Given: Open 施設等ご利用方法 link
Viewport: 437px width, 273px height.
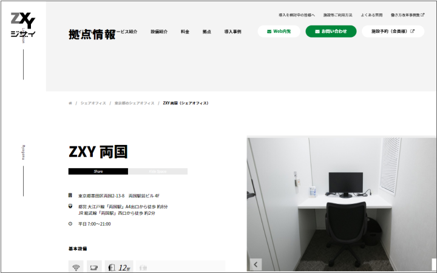Looking at the screenshot, I should point(338,15).
